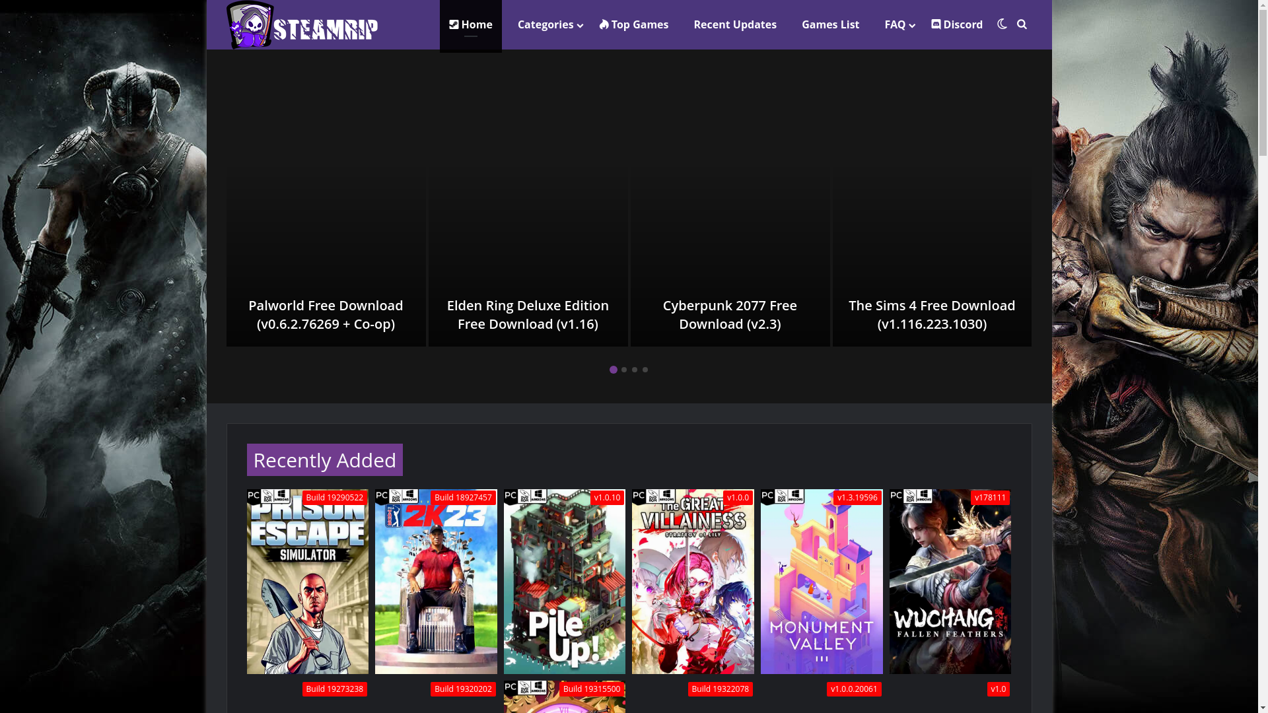The width and height of the screenshot is (1268, 713).
Task: Click the PC DVD icon on Great Villainess cover
Action: (x=654, y=496)
